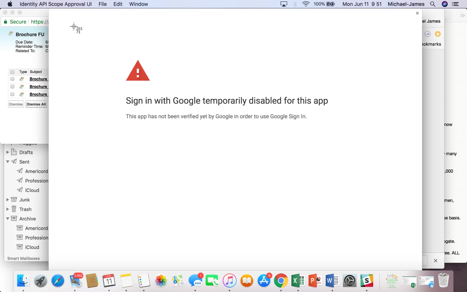Expand the Trash mailbox
The width and height of the screenshot is (467, 292).
[x=8, y=209]
